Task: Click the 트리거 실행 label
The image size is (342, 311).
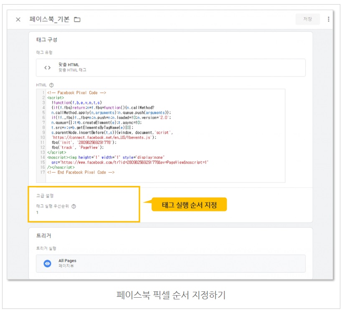Action: click(x=46, y=248)
